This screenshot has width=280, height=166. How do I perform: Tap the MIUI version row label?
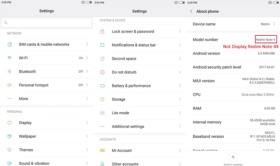tap(203, 81)
